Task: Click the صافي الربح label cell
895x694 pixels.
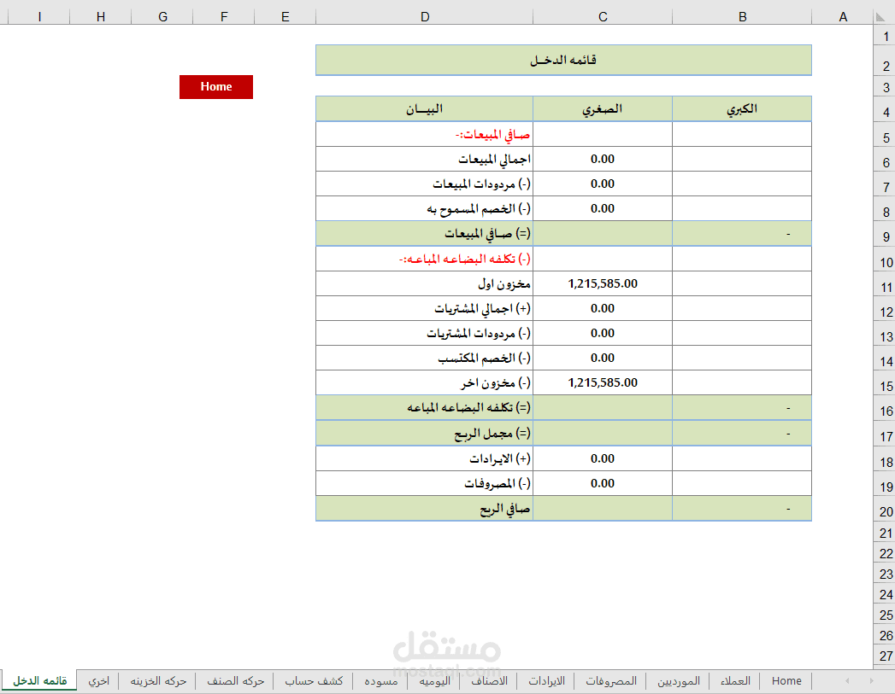Action: [424, 508]
